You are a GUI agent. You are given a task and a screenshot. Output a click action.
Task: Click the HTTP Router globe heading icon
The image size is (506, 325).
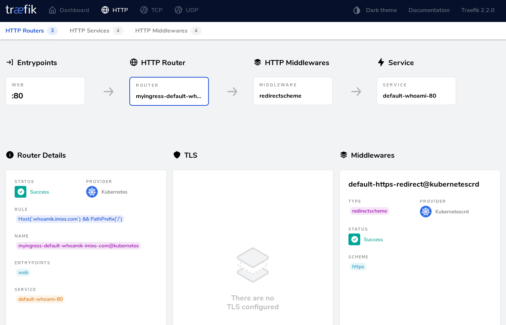(x=134, y=62)
